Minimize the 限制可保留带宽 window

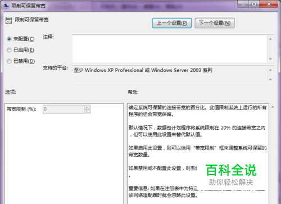243,4
